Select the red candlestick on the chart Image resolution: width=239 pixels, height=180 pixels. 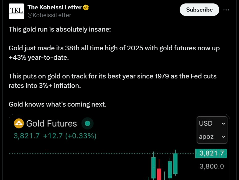(159, 173)
